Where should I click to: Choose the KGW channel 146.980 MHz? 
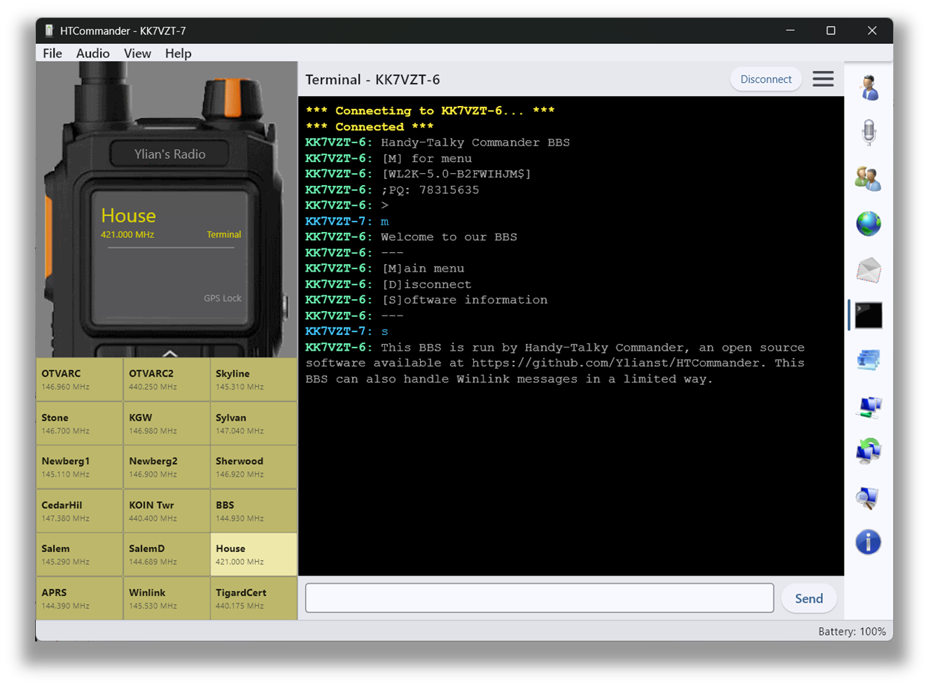[166, 424]
